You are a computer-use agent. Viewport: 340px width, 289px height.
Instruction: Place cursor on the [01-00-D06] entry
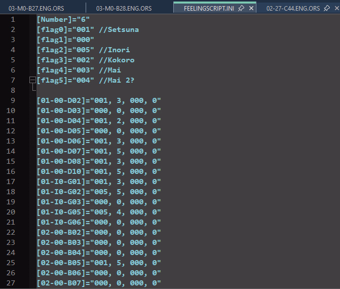pyautogui.click(x=99, y=141)
